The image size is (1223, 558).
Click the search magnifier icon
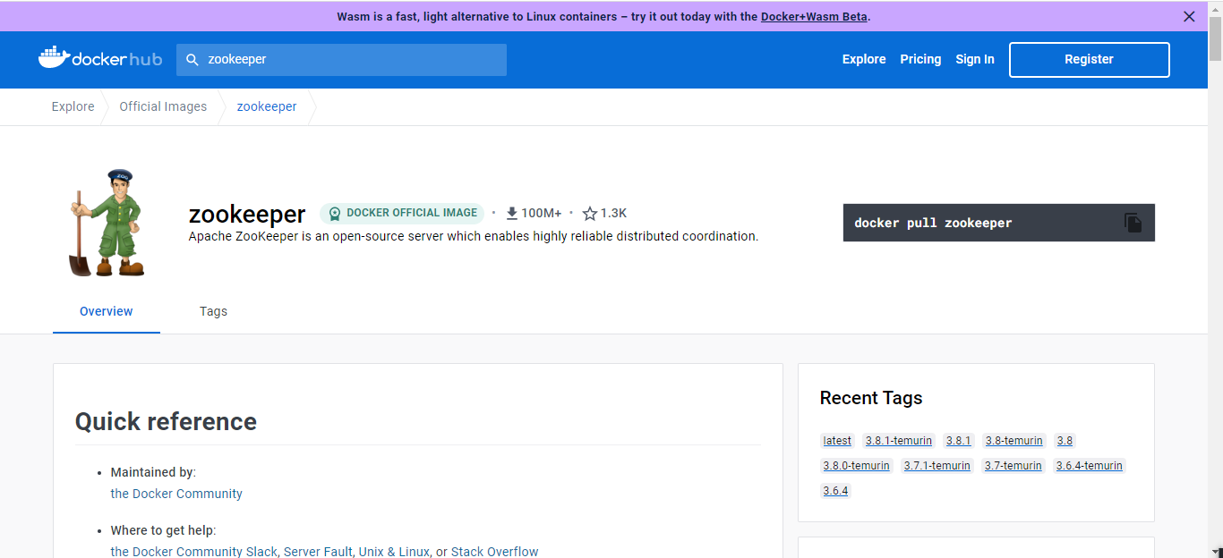pyautogui.click(x=192, y=60)
